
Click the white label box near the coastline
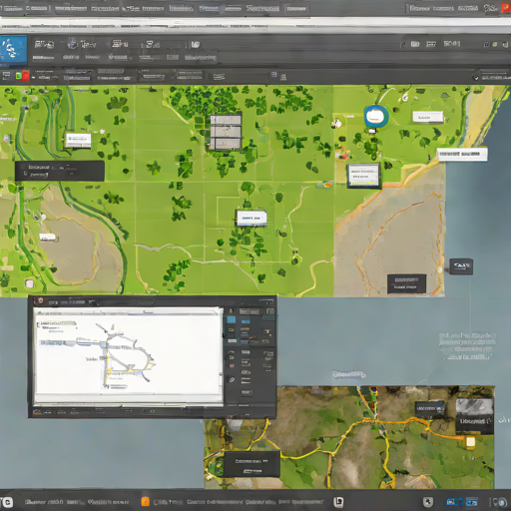pos(462,155)
